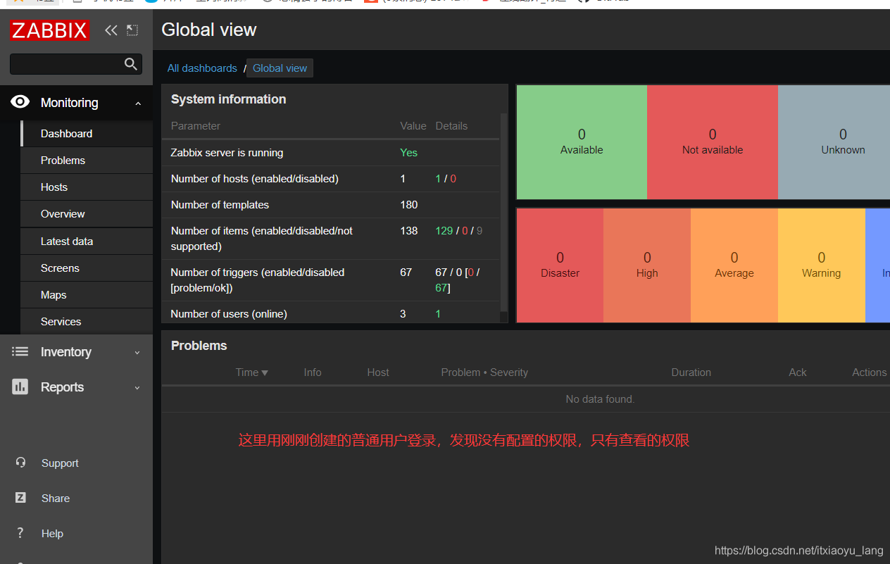
Task: Click the System information scrollbar
Action: point(503,213)
